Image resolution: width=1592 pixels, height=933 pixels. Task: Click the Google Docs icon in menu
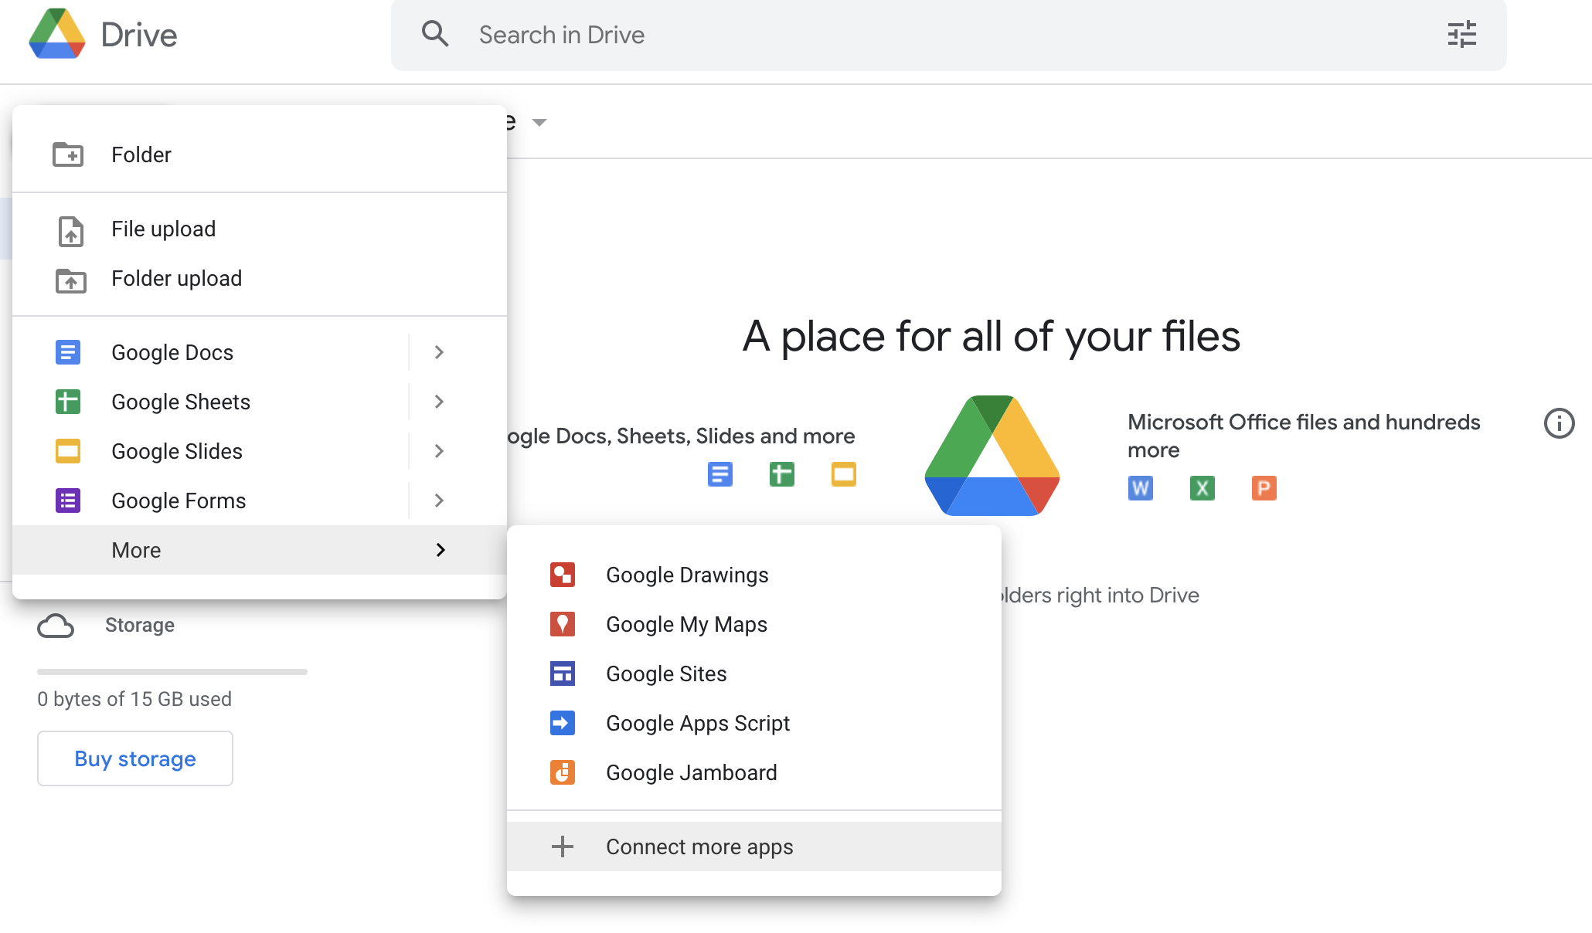point(70,351)
